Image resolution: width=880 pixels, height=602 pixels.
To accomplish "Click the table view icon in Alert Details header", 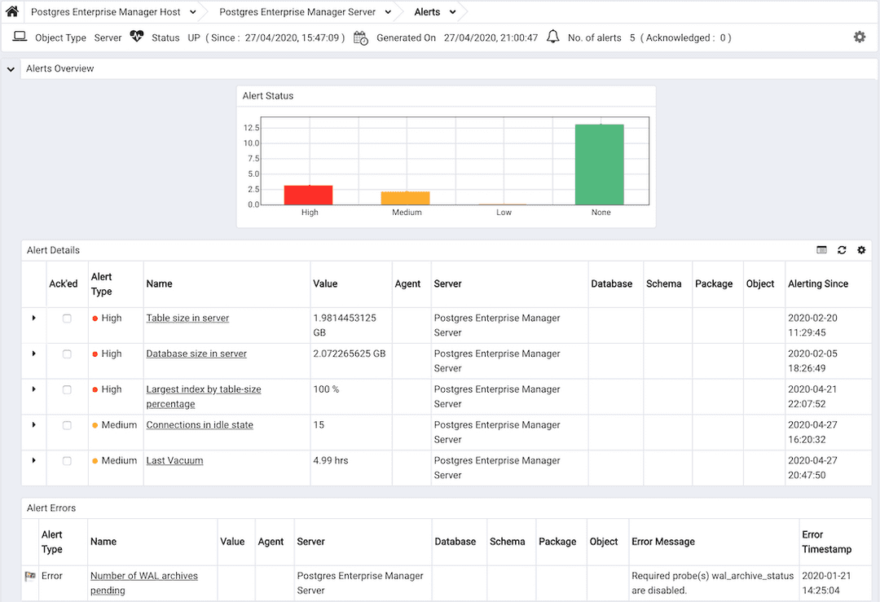I will pos(823,250).
